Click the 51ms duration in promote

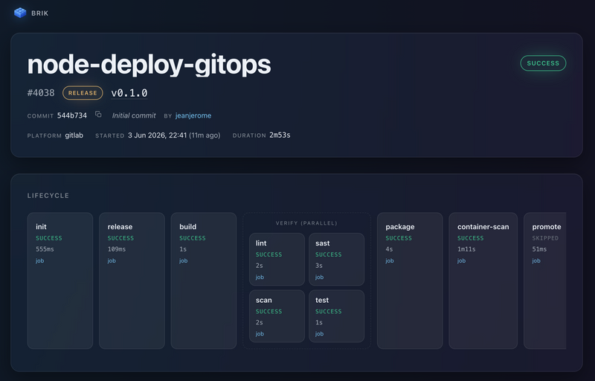539,249
